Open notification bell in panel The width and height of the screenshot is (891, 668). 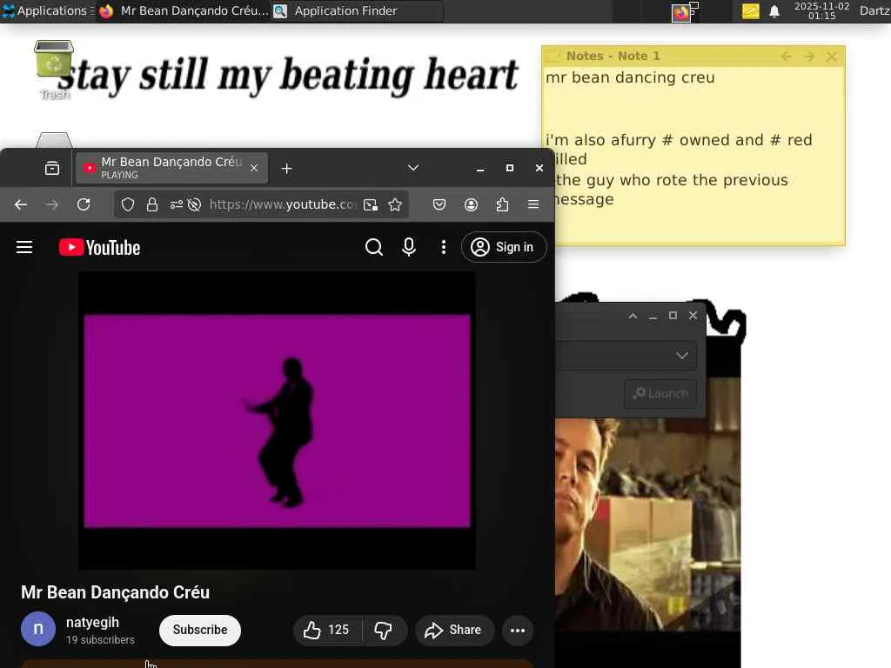pyautogui.click(x=774, y=11)
